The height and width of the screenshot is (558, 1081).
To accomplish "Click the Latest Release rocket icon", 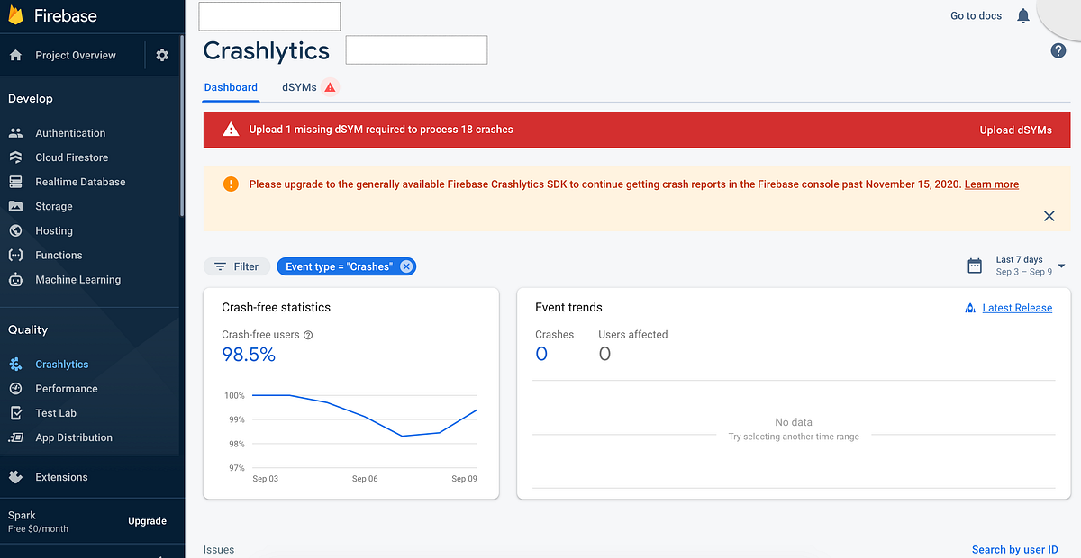I will [970, 308].
